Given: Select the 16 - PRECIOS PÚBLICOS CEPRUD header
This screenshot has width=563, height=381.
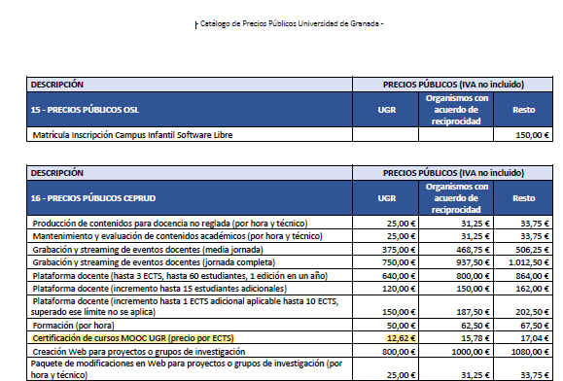Looking at the screenshot, I should 93,198.
